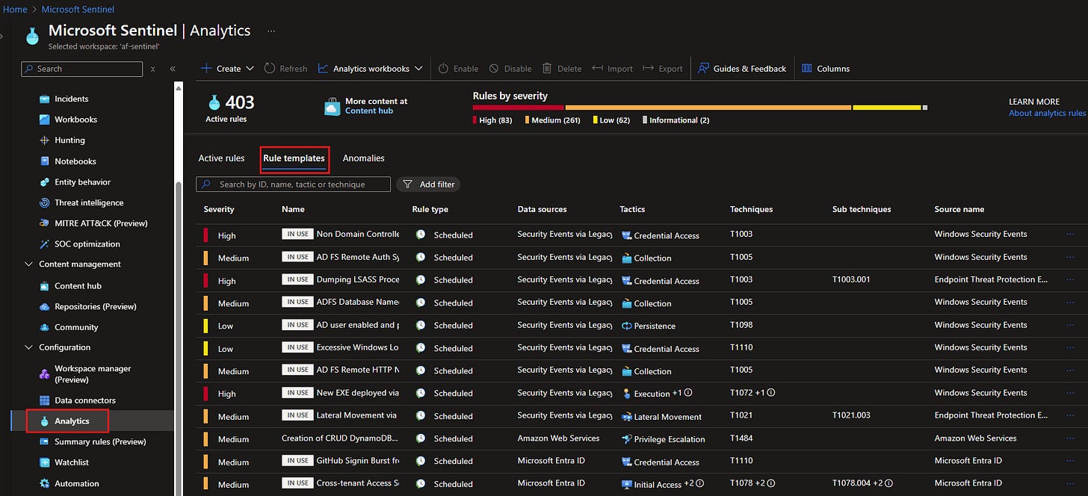Clear the sidebar search with x
1088x496 pixels.
tap(152, 69)
